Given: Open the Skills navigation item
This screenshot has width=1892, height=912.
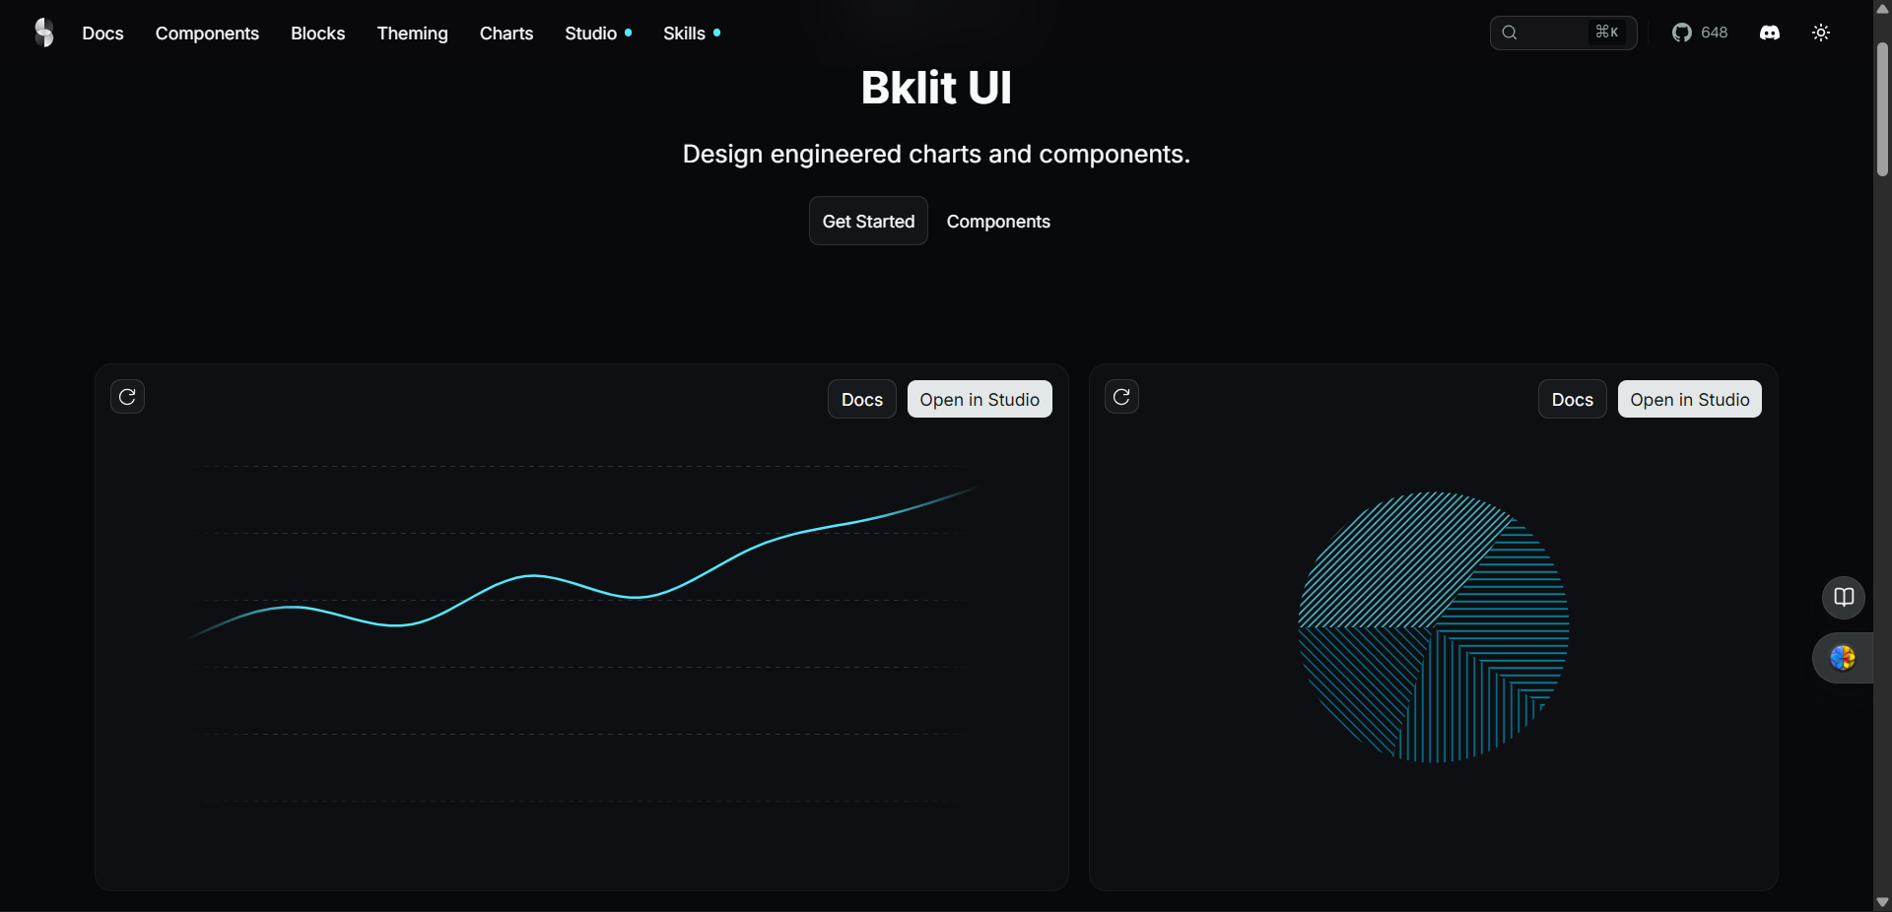Looking at the screenshot, I should 691,33.
